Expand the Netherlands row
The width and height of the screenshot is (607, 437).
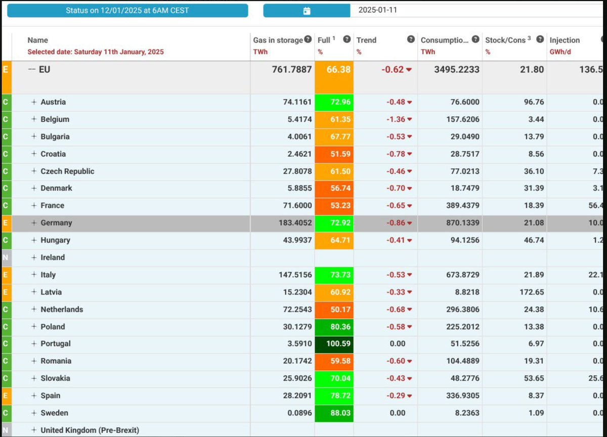point(34,309)
